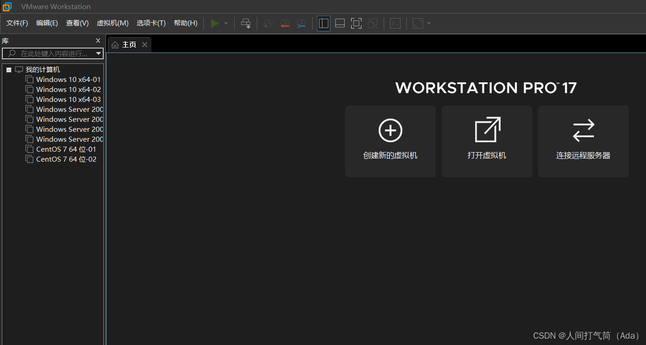Screen dimensions: 646x345
Task: Click the 打开虚拟机 card
Action: coord(487,141)
